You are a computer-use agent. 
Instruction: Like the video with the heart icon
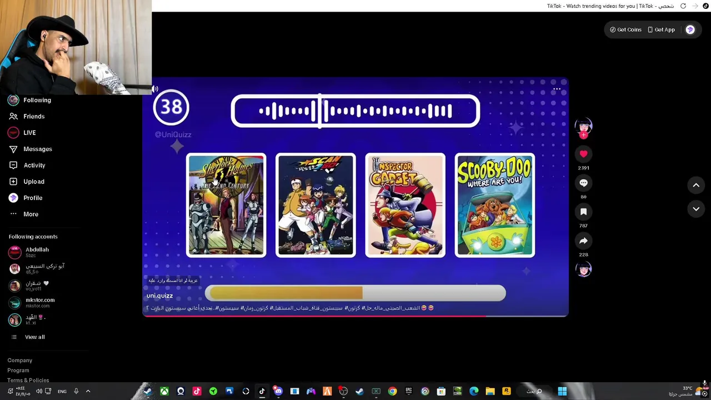pos(583,154)
